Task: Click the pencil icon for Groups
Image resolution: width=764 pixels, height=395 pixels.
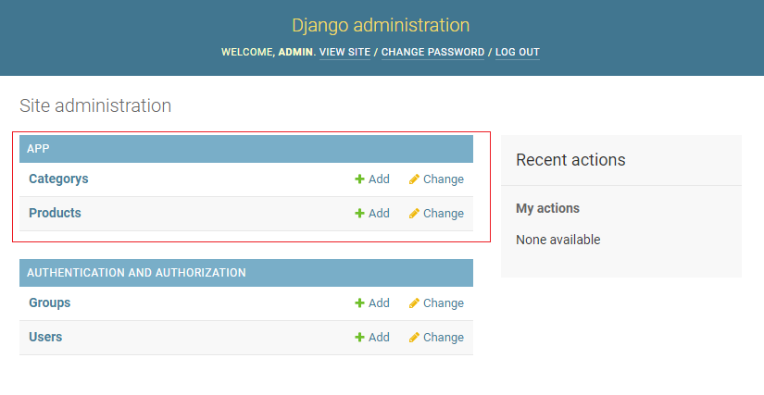Action: click(414, 303)
